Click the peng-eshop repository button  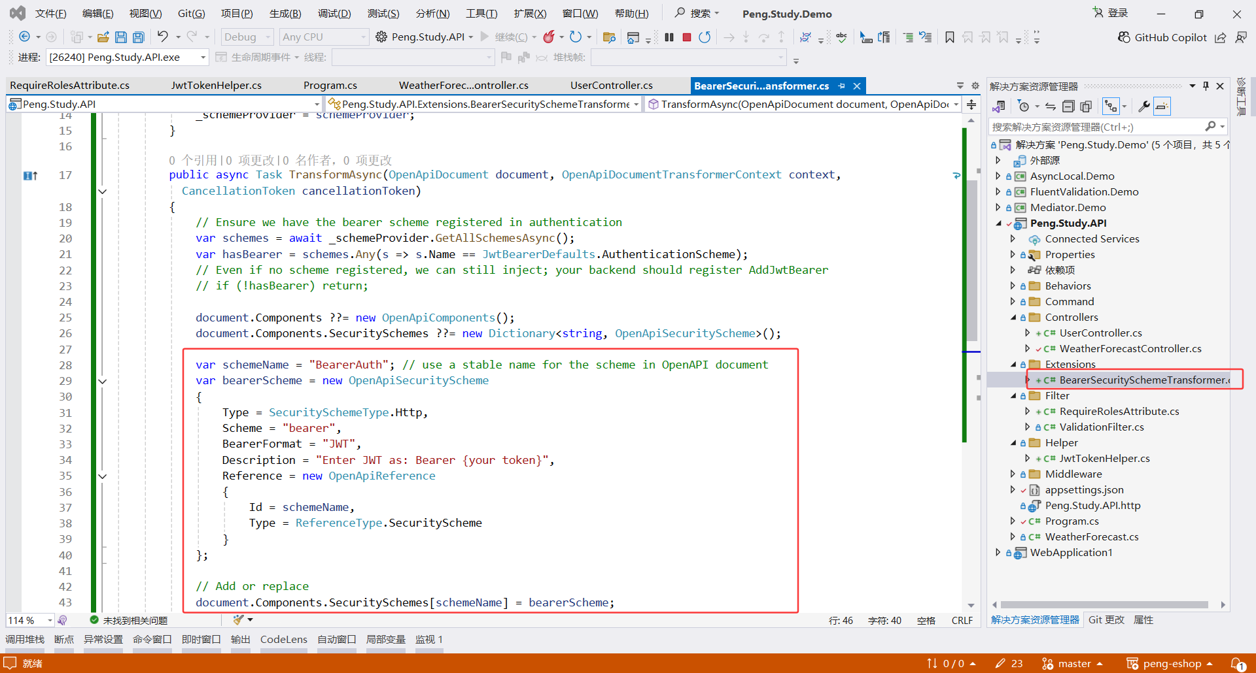click(x=1169, y=664)
